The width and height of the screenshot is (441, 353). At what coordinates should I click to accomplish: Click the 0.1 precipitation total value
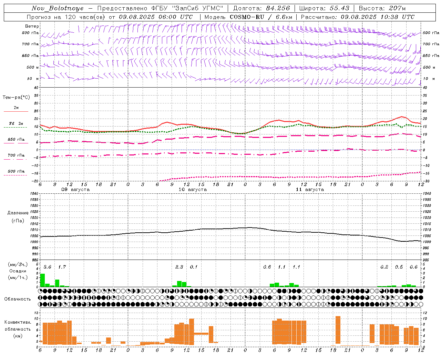(194, 267)
